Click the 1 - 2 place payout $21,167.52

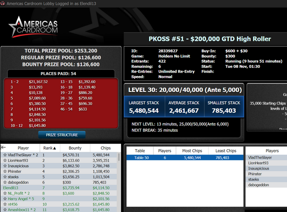38,82
